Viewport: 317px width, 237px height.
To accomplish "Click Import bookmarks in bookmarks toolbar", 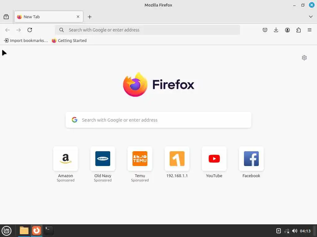I will pos(26,40).
